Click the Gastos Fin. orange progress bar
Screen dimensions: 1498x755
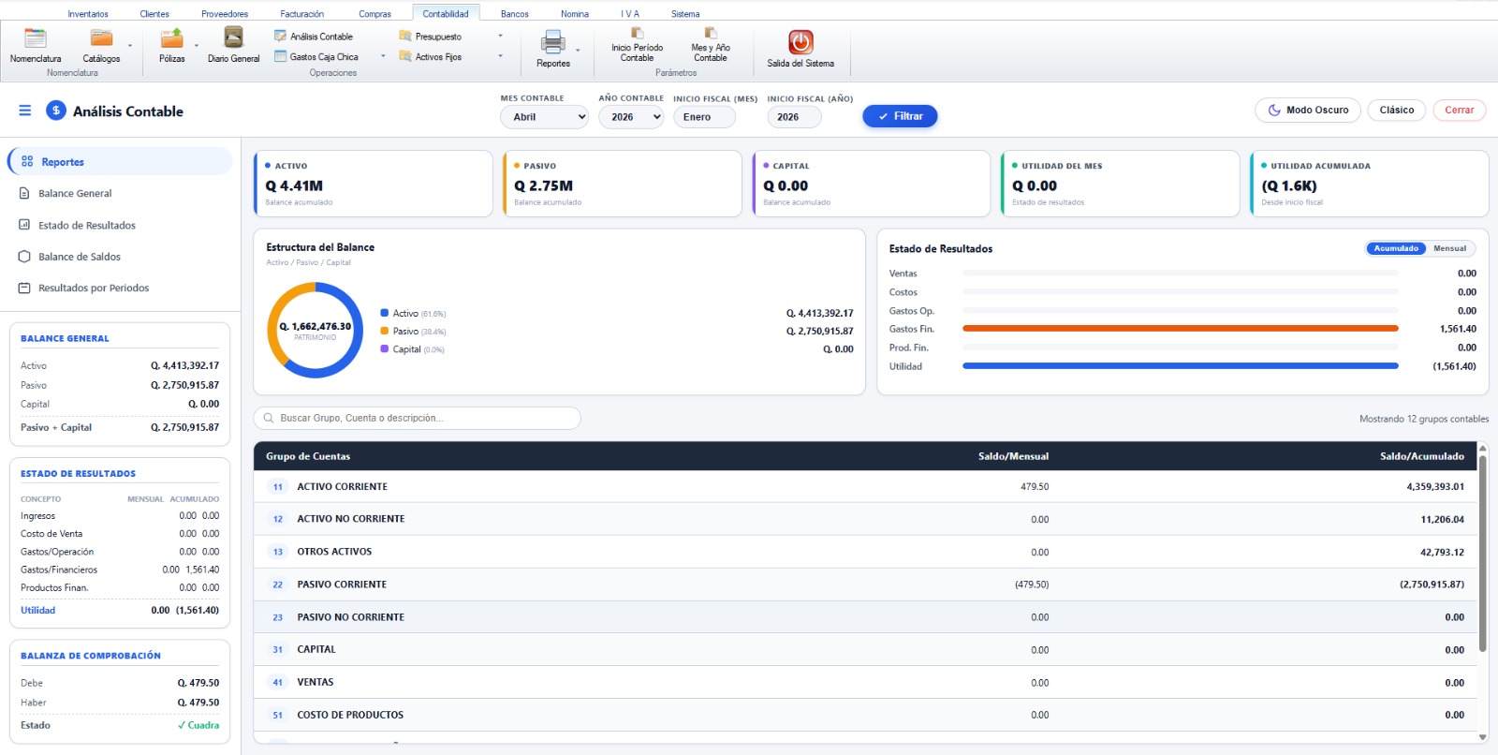[x=1181, y=329]
